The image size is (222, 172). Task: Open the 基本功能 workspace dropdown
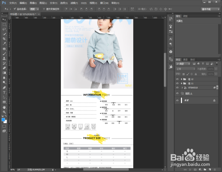(210, 9)
